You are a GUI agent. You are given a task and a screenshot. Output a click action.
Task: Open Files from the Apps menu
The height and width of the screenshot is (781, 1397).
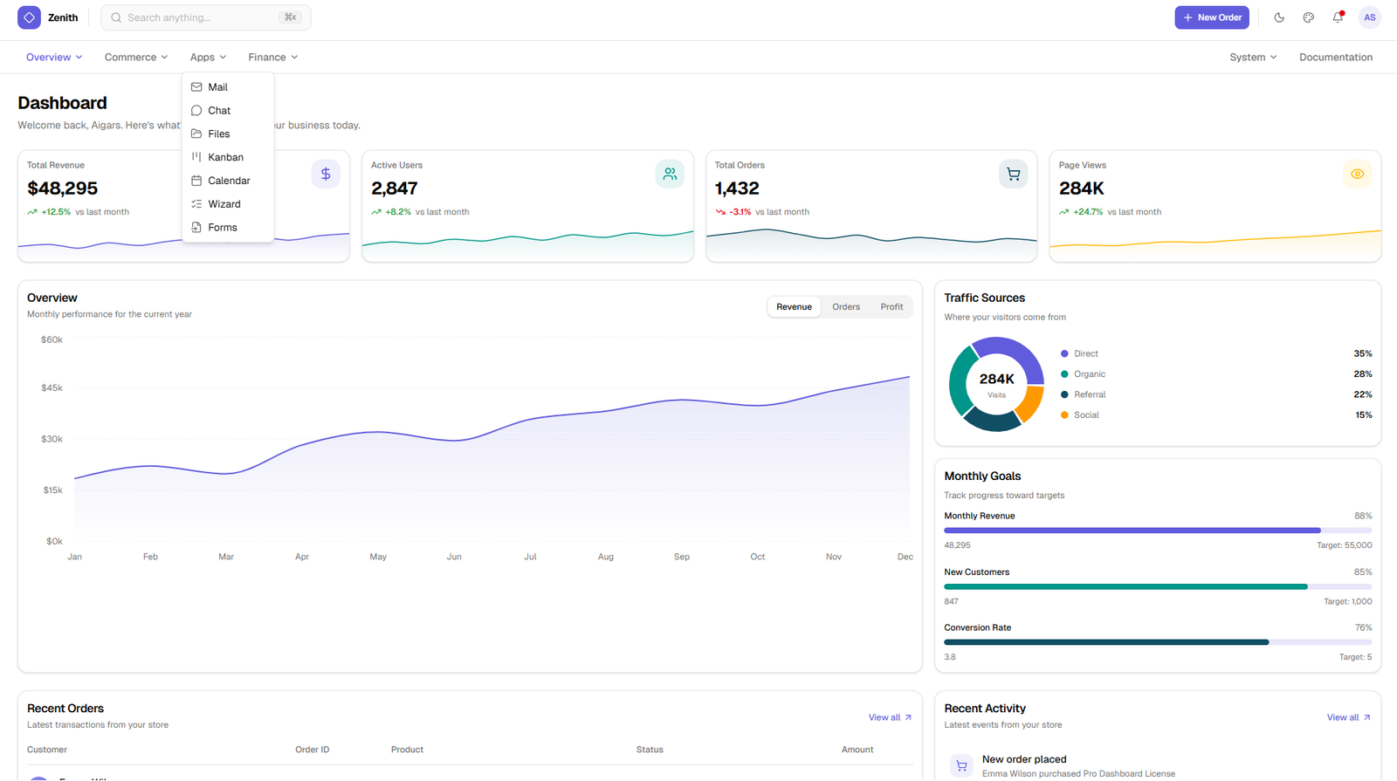(228, 134)
